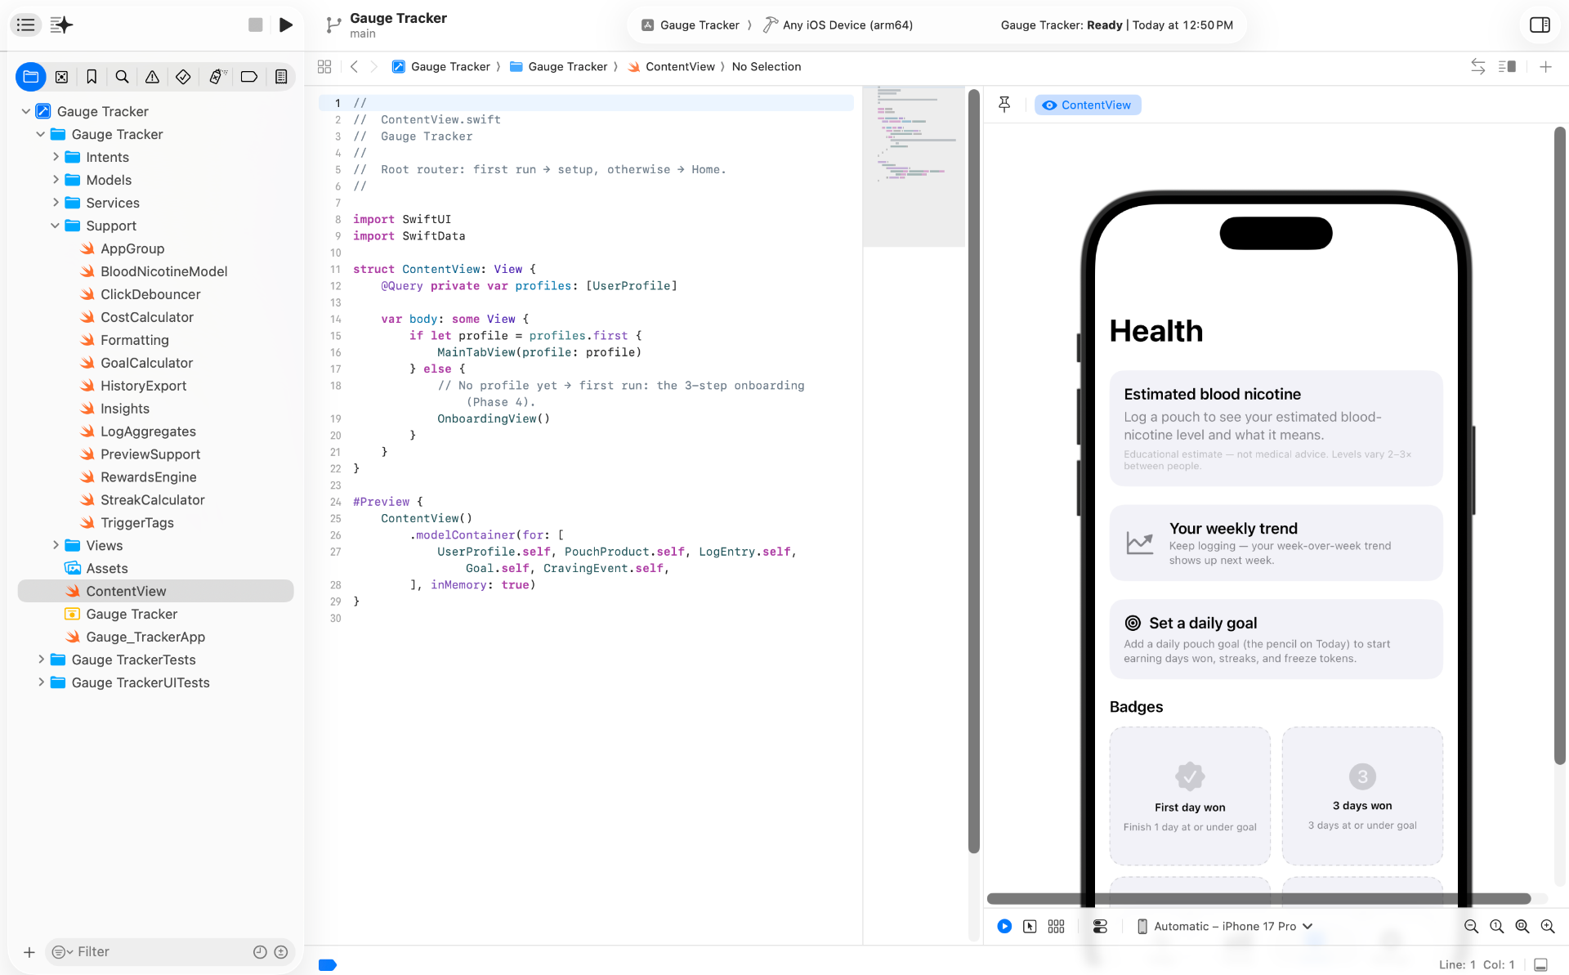The width and height of the screenshot is (1569, 975).
Task: Switch the preview to Live mode
Action: (x=1004, y=926)
